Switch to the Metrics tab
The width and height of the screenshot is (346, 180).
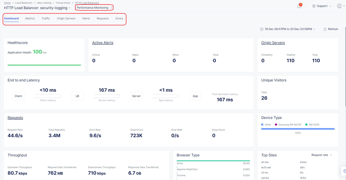30,18
